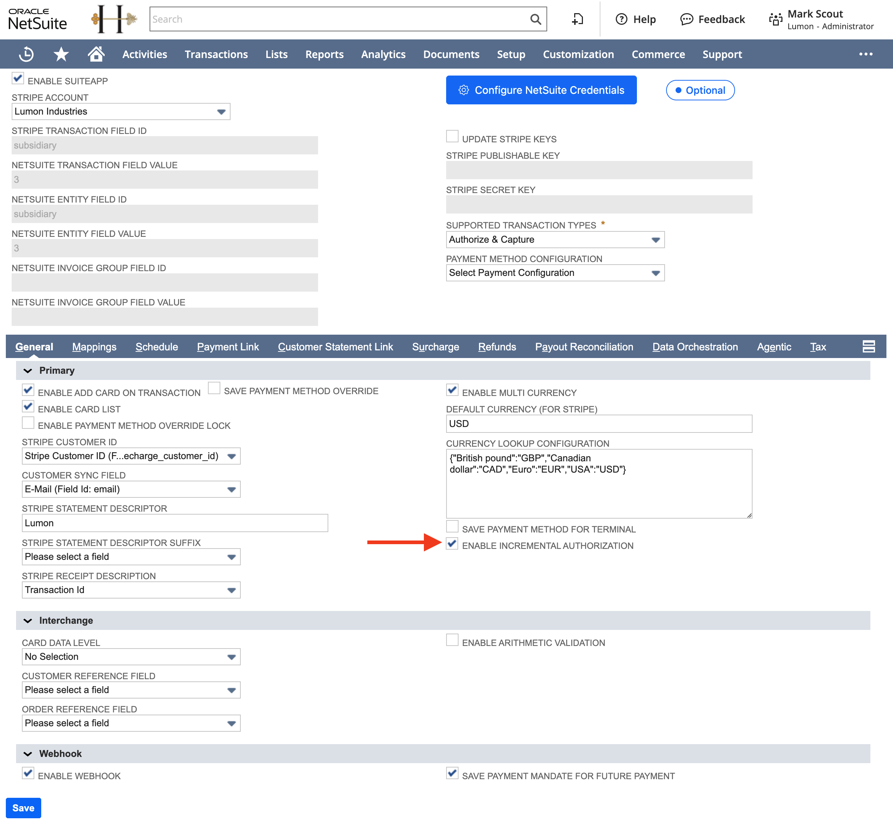Check Enable Payment Method Override Lock
The width and height of the screenshot is (893, 827).
[28, 423]
